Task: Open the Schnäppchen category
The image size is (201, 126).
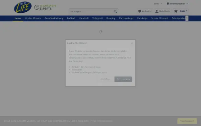Action: tap(178, 18)
